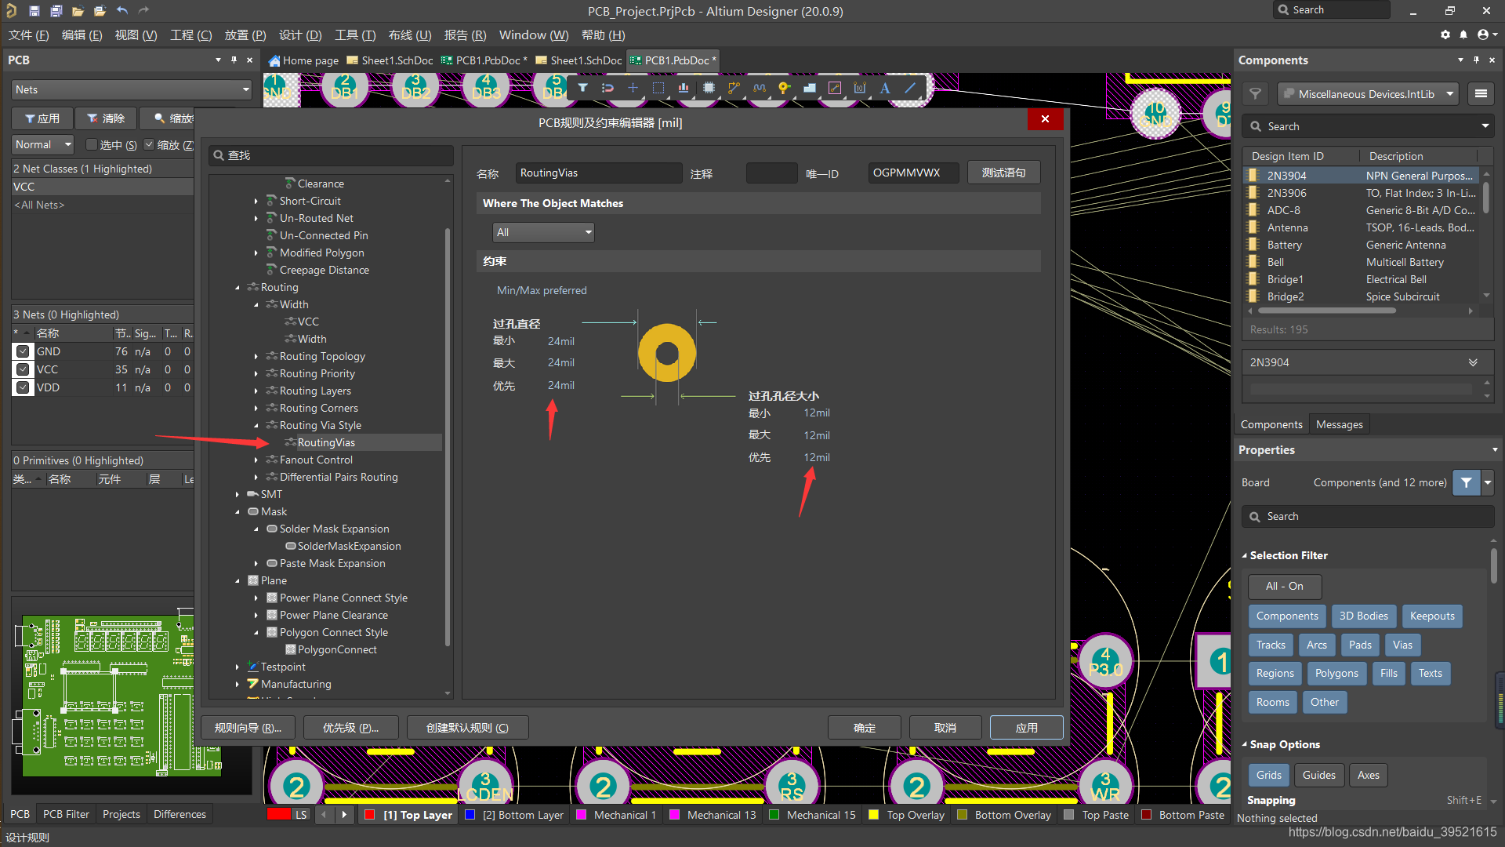This screenshot has width=1505, height=847.
Task: Click the place line tool icon
Action: point(910,88)
